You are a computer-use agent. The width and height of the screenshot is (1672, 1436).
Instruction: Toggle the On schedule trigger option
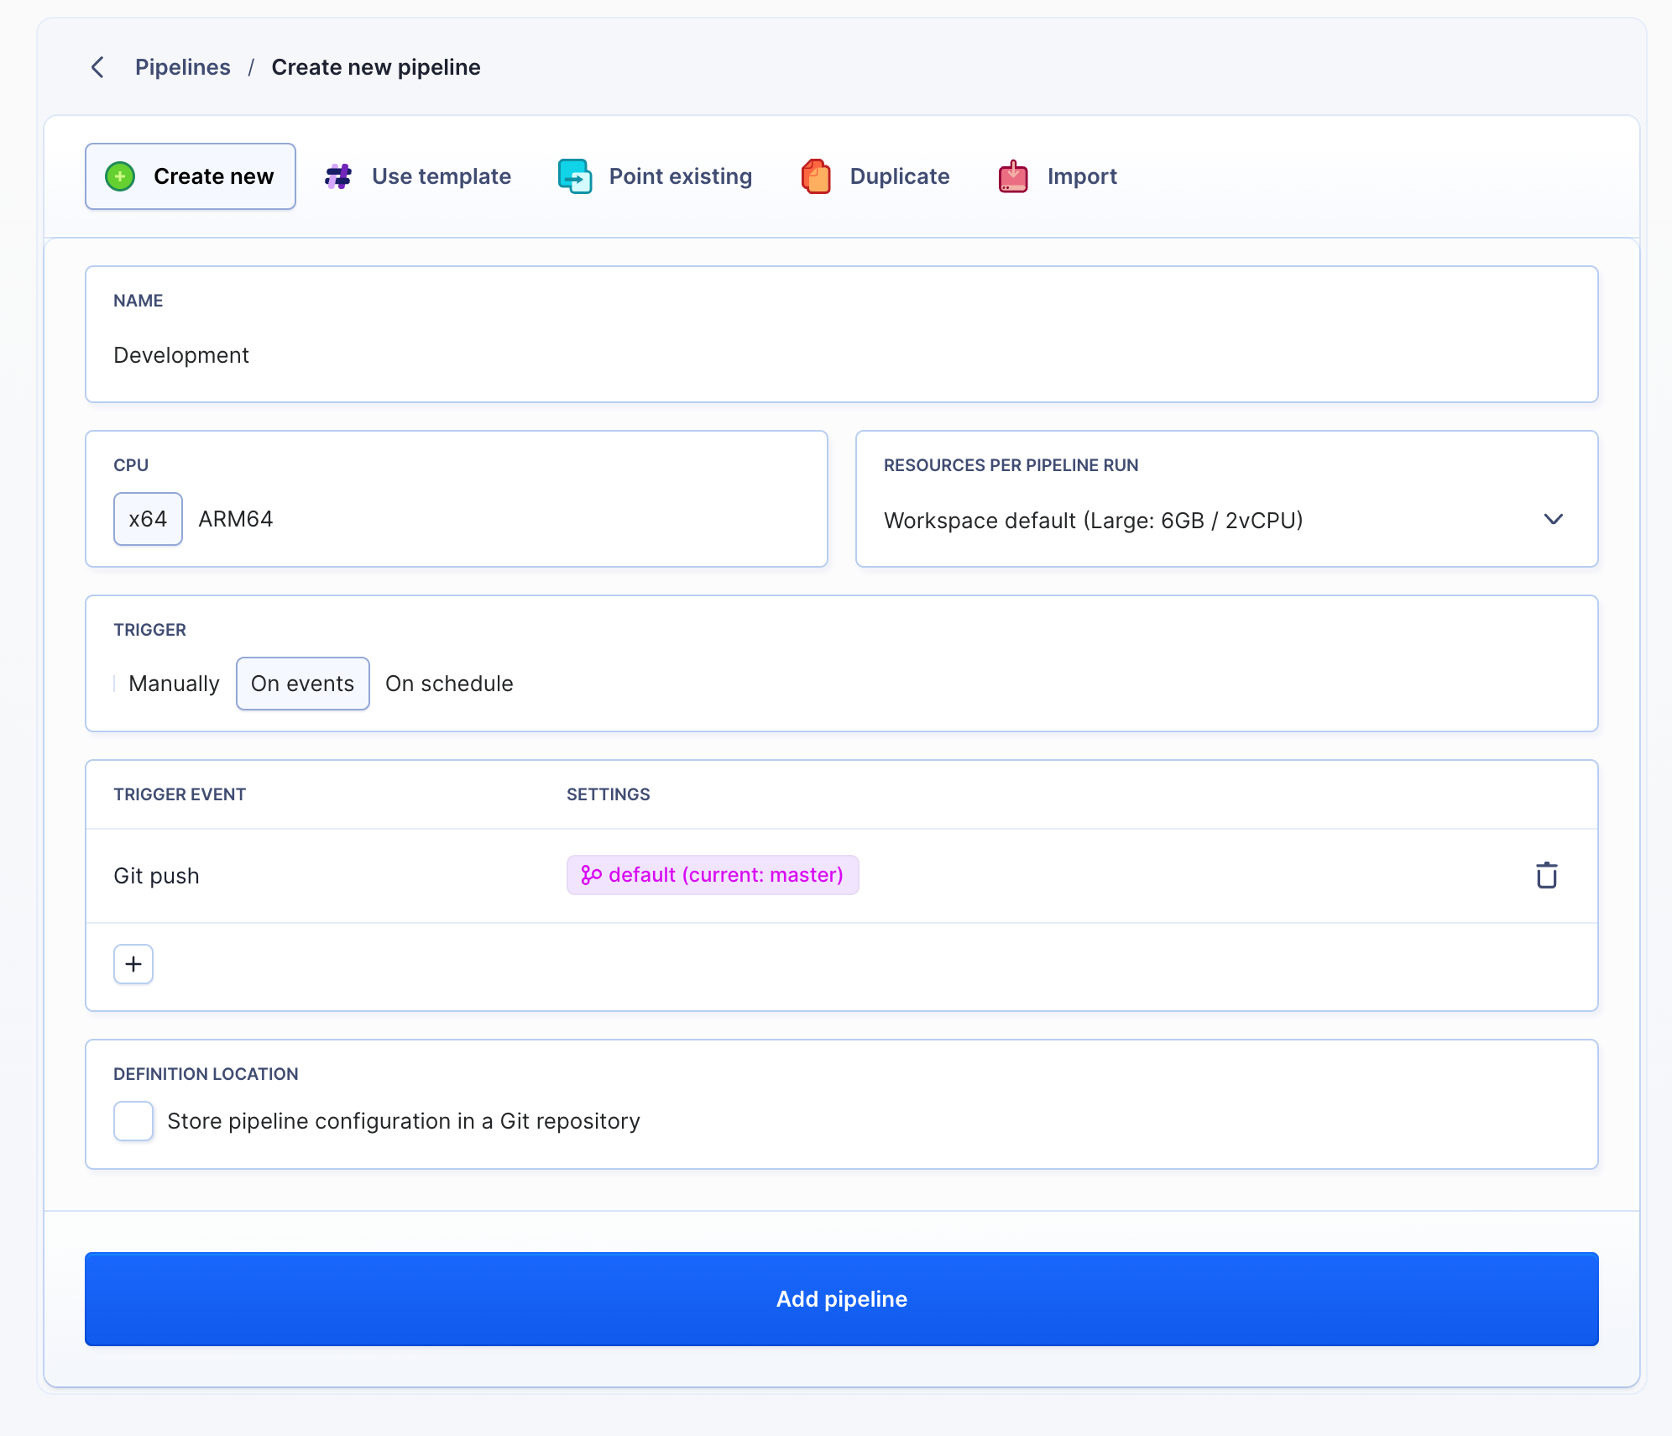pyautogui.click(x=448, y=683)
